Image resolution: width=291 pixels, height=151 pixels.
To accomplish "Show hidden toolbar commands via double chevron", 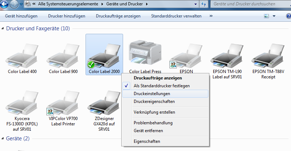I will click(211, 16).
